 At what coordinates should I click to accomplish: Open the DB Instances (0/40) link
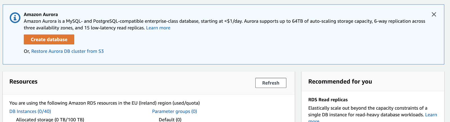click(x=30, y=111)
